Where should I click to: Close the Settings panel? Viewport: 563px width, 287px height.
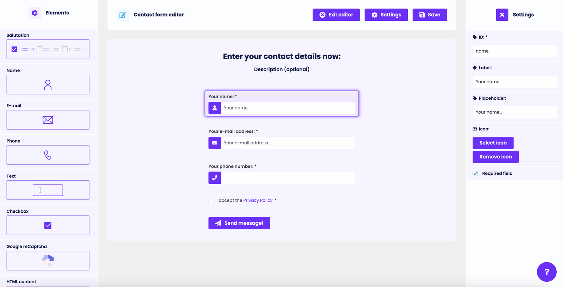point(502,14)
